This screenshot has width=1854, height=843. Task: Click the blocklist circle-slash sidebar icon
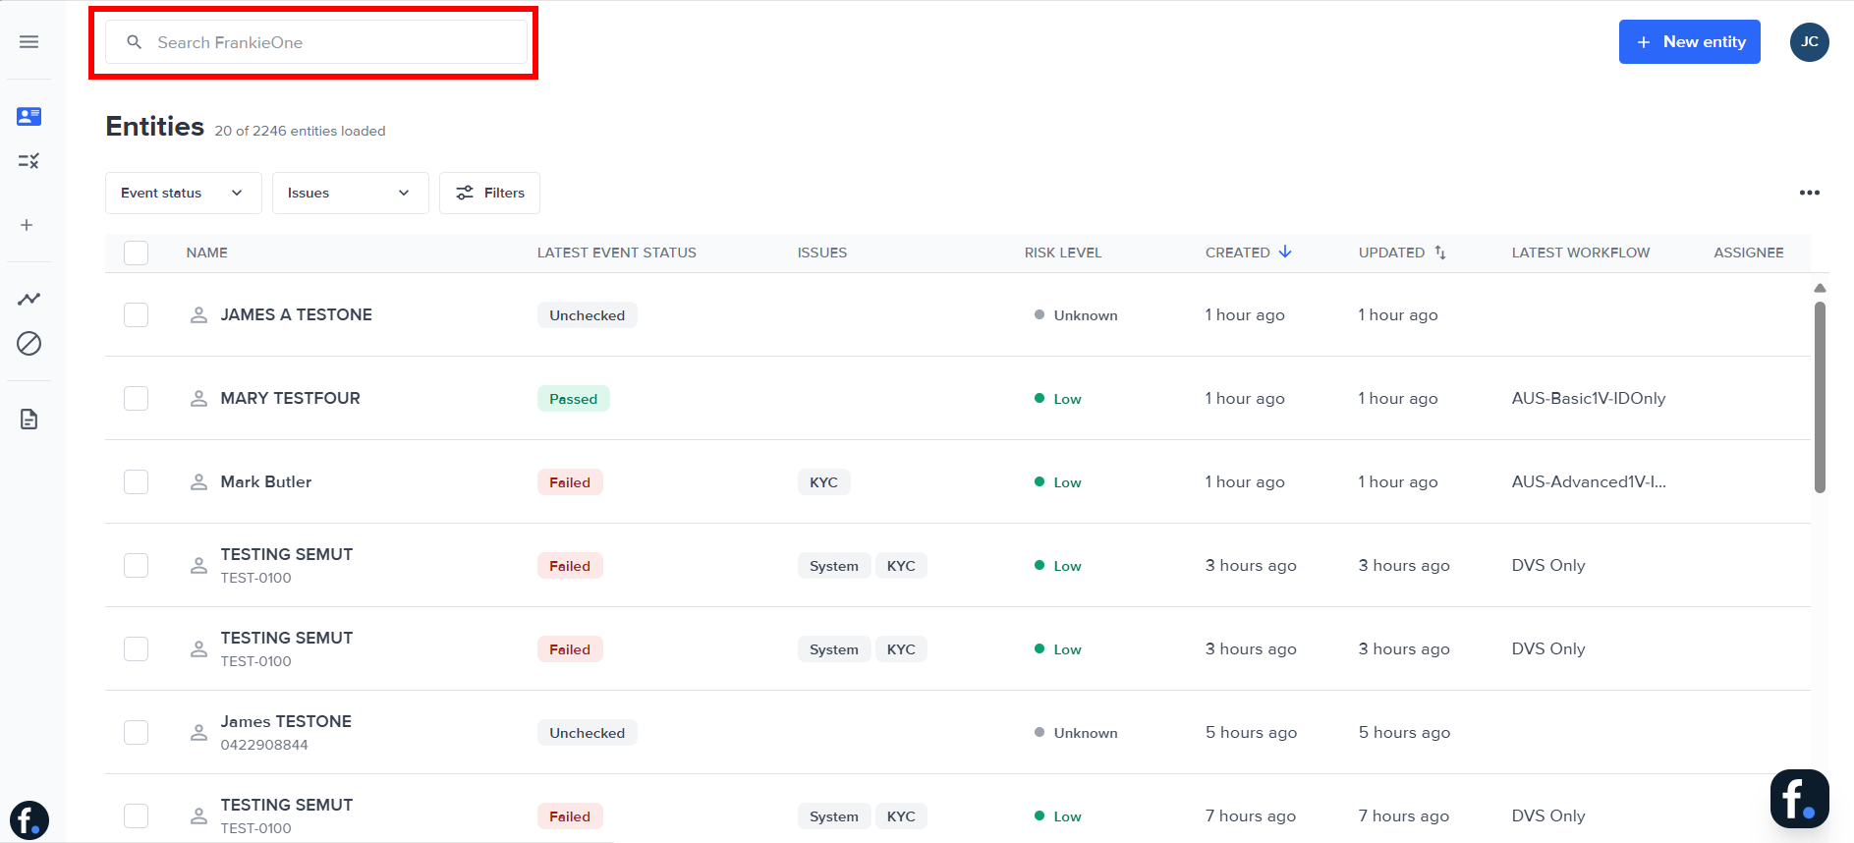(x=29, y=343)
